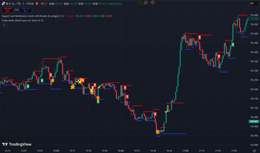The width and height of the screenshot is (260, 153).
Task: Click the TradingView logo
Action: click(x=17, y=144)
